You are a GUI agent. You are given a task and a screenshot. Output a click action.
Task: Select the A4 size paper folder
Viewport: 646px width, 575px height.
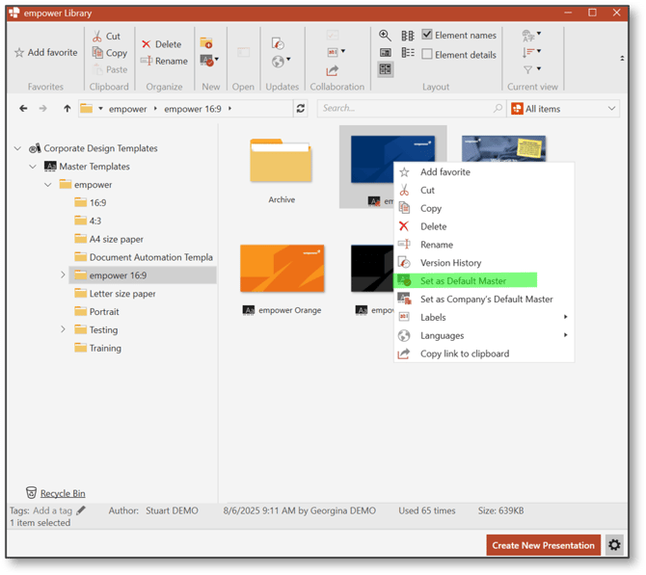pyautogui.click(x=109, y=239)
